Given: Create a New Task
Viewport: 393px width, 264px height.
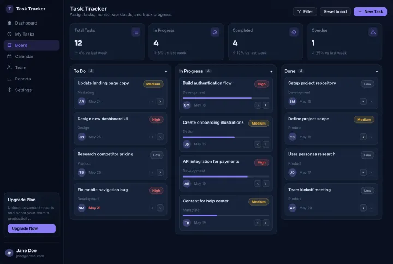Looking at the screenshot, I should 370,12.
